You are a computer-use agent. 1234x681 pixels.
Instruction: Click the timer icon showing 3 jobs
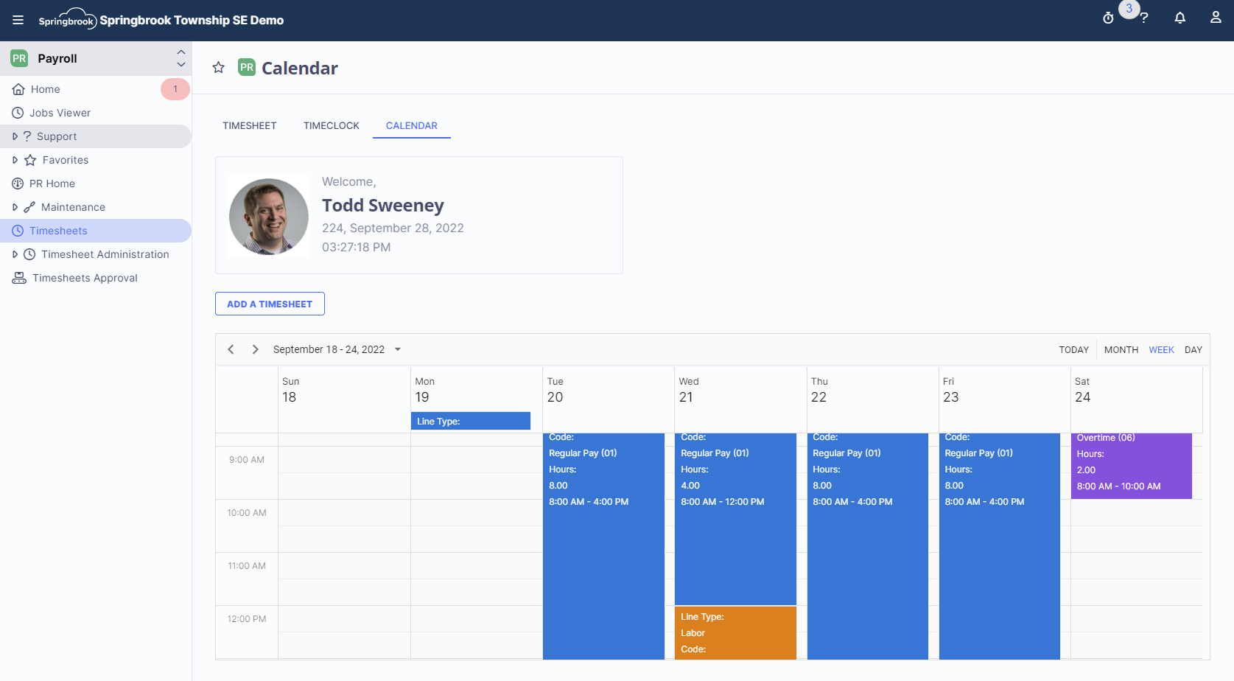tap(1108, 17)
